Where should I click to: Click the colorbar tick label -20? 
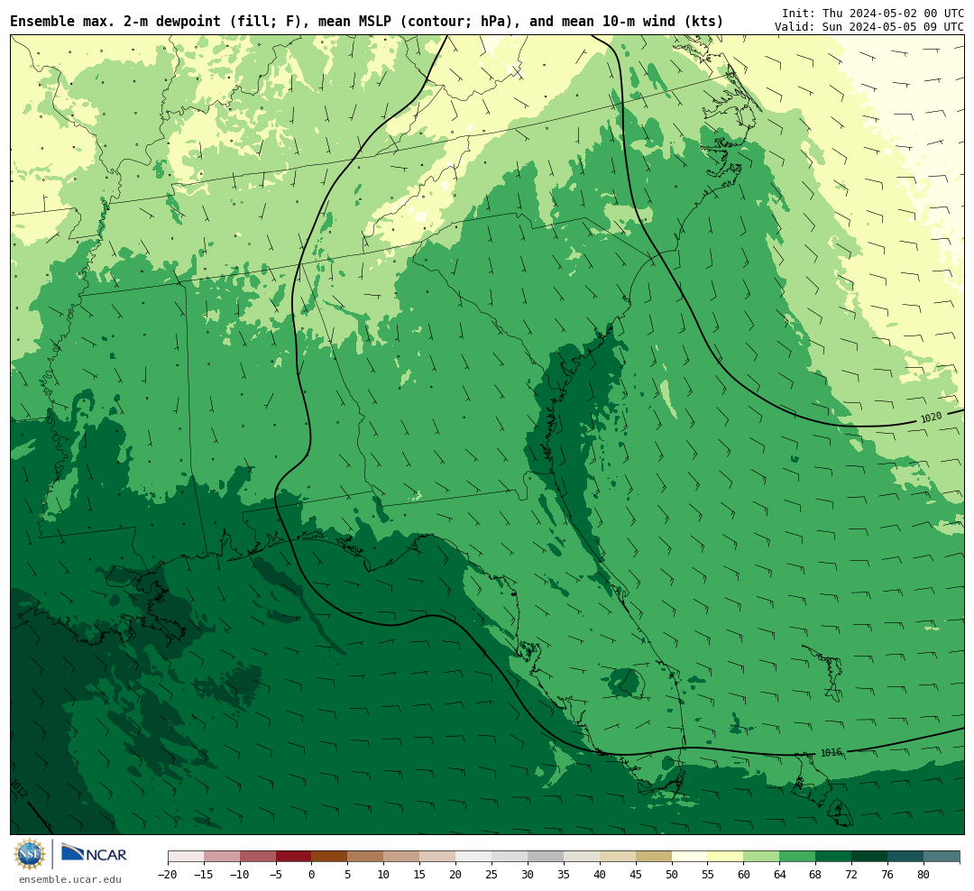(x=168, y=875)
